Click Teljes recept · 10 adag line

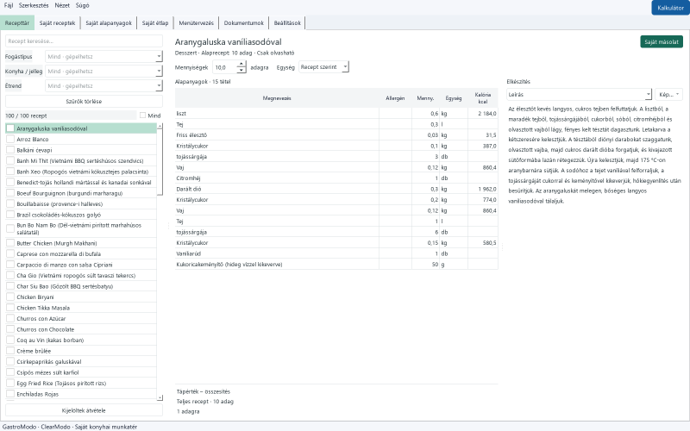click(205, 401)
